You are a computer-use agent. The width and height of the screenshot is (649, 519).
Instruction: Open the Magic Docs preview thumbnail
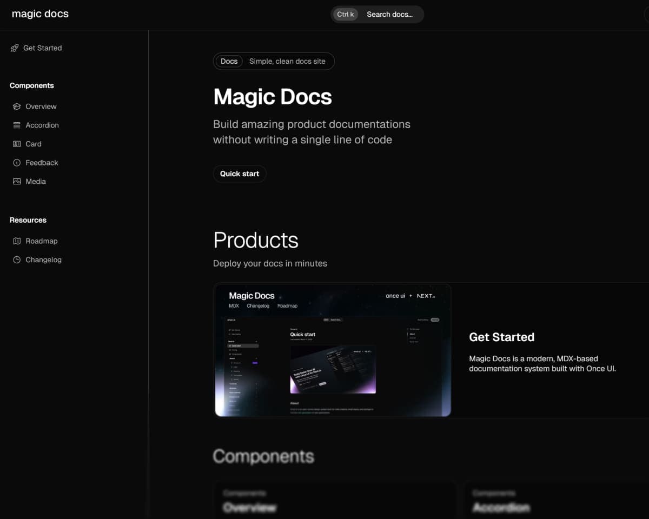[x=333, y=350]
